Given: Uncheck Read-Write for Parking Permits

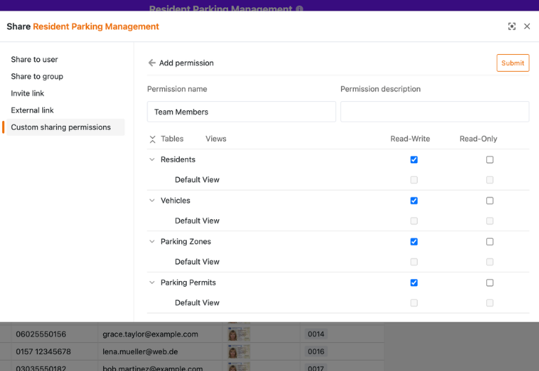Looking at the screenshot, I should [414, 282].
